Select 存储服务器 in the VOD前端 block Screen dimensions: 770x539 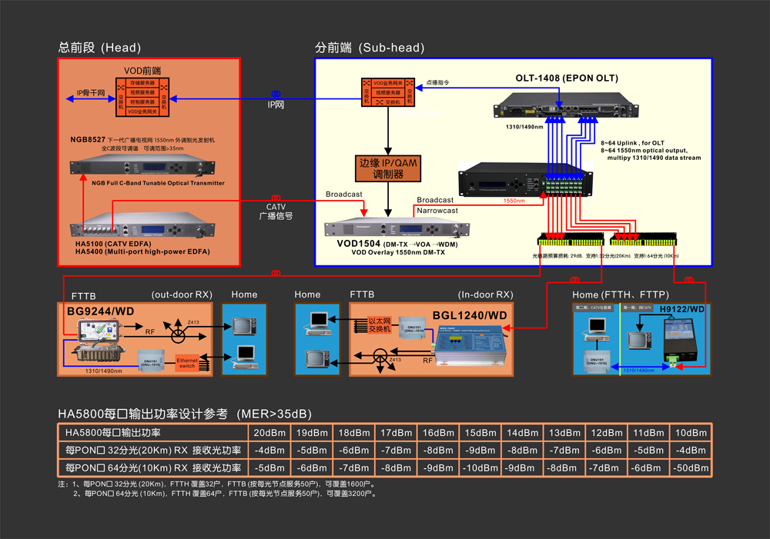coord(142,83)
